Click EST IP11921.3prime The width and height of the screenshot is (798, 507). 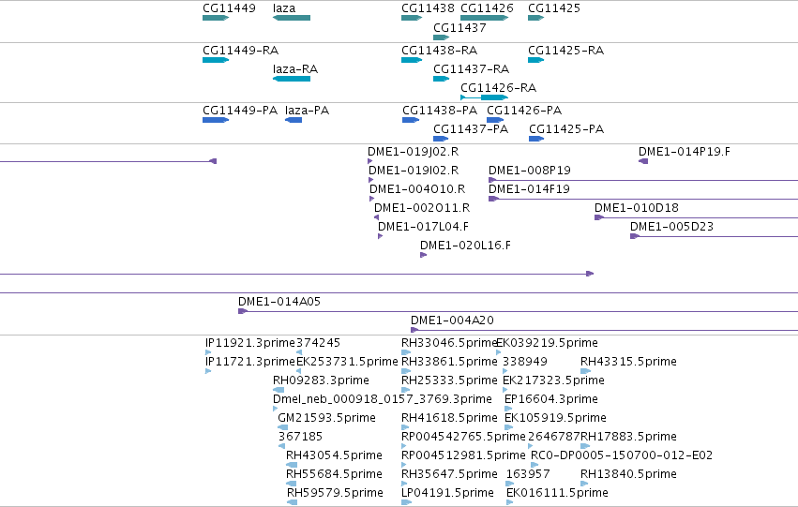[250, 343]
